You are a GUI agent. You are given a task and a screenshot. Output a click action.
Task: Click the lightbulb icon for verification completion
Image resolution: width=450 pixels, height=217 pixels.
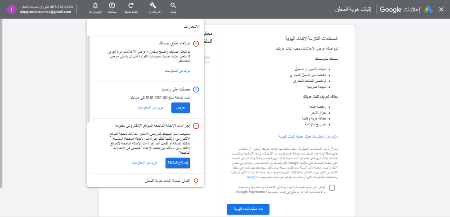196,181
